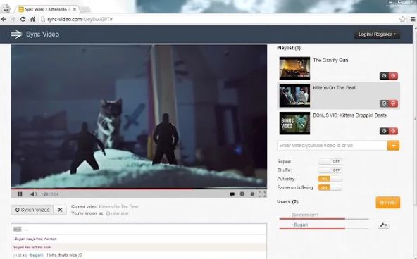Image resolution: width=417 pixels, height=259 pixels.
Task: Click the video picture area
Action: pos(139,116)
